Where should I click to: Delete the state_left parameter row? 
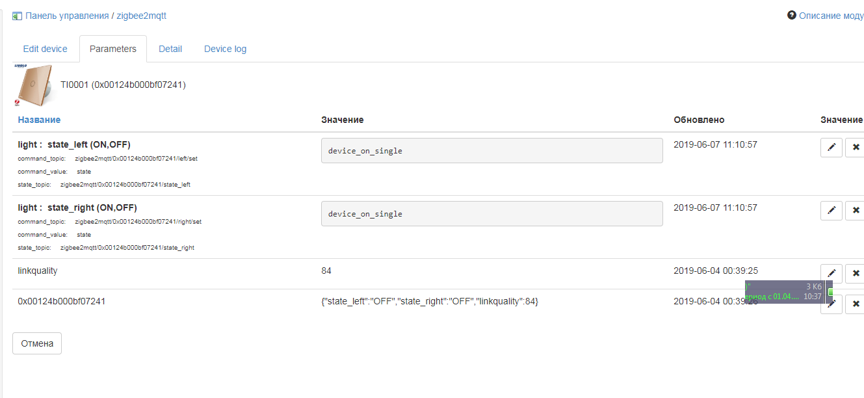tap(855, 148)
